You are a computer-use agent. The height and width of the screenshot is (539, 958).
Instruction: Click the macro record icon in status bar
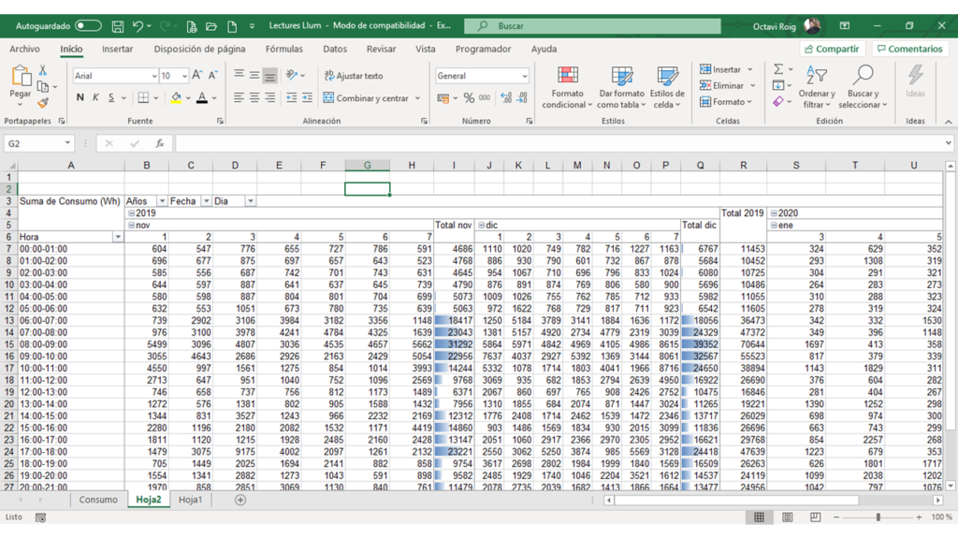[x=40, y=517]
